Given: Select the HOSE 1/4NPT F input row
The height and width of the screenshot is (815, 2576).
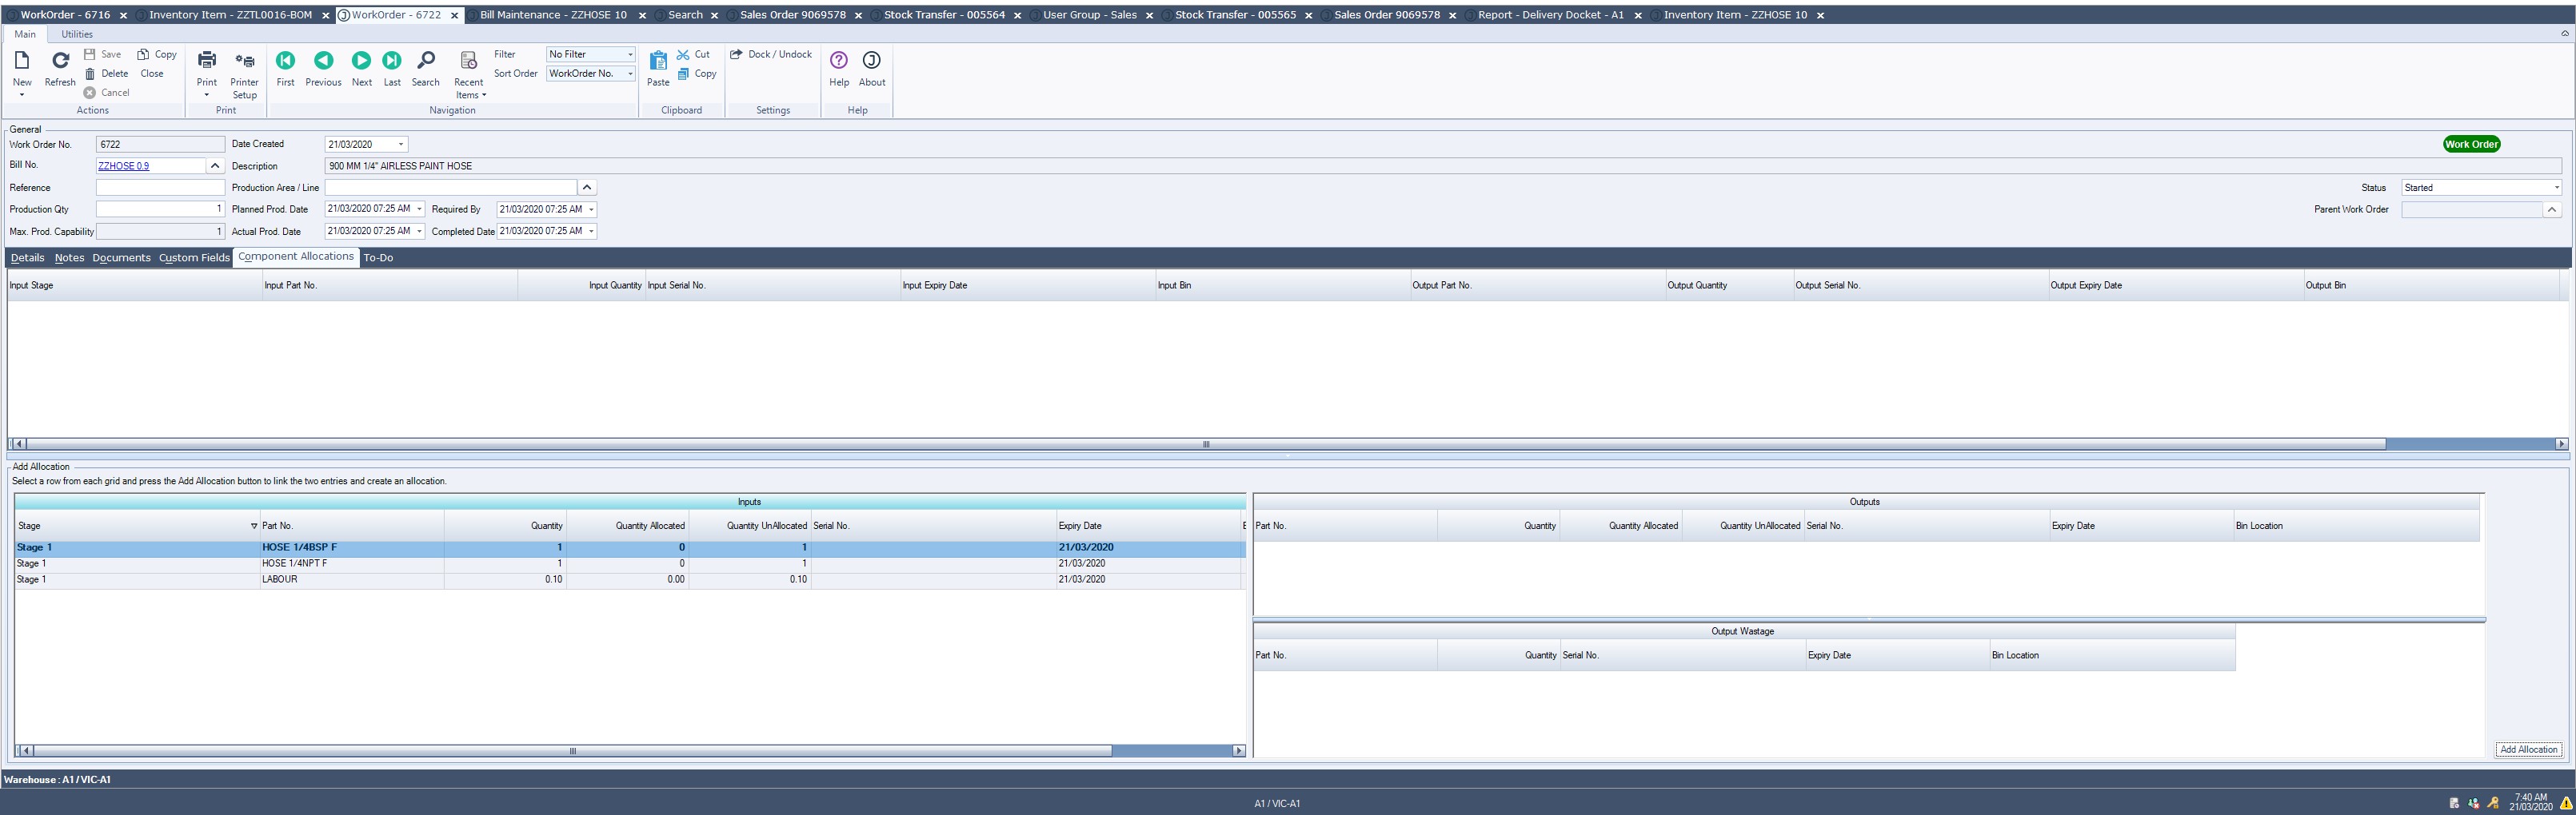Looking at the screenshot, I should 294,563.
